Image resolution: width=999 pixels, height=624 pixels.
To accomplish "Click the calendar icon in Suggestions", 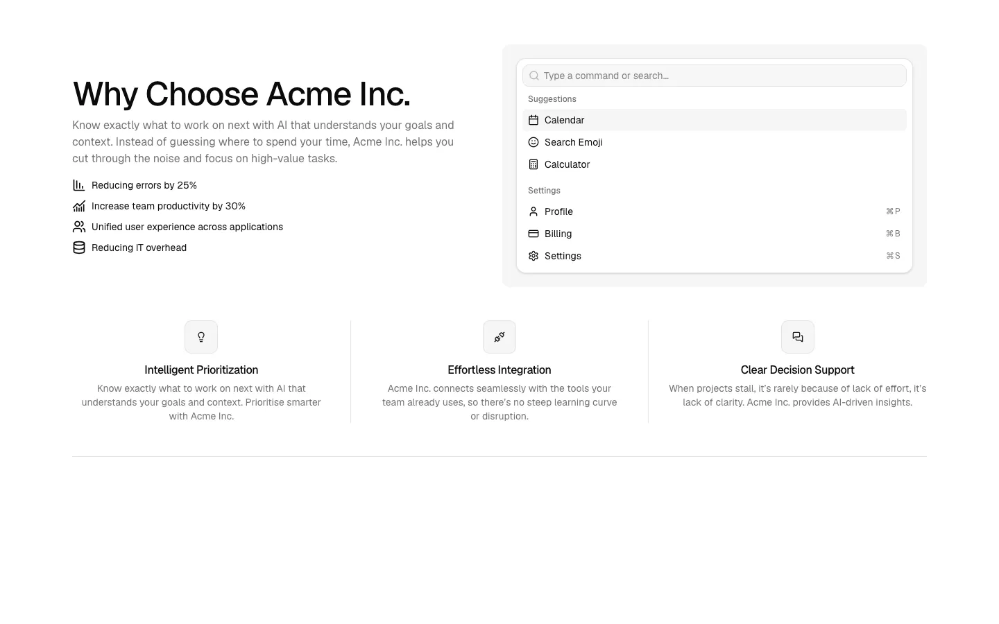I will coord(533,120).
